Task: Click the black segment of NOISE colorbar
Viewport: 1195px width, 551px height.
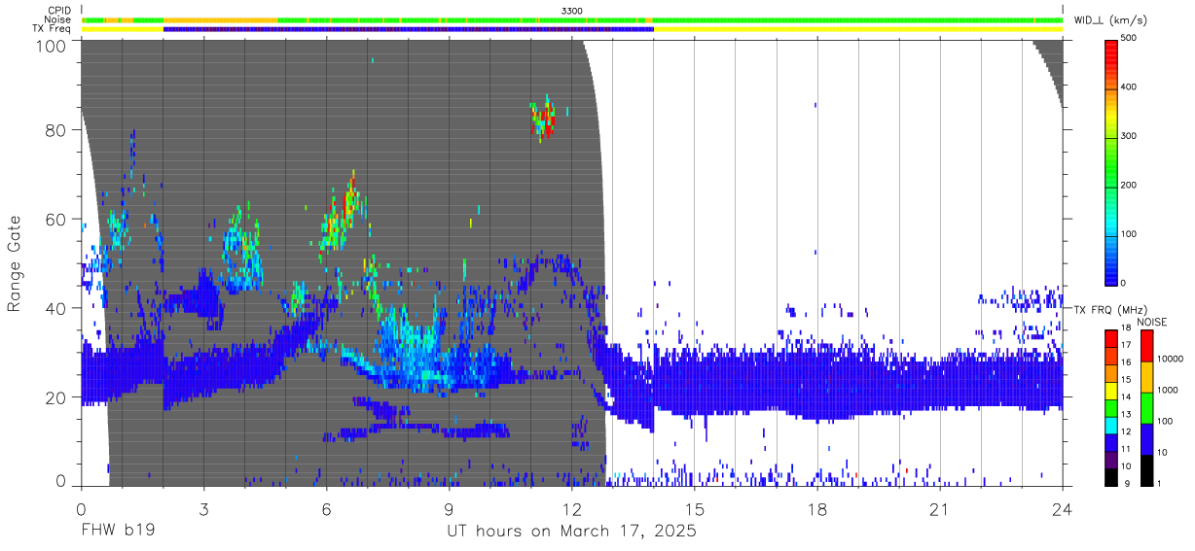Action: click(1146, 468)
